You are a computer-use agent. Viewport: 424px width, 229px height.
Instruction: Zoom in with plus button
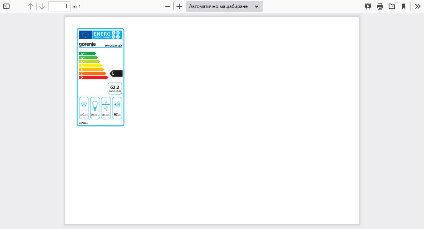tap(179, 6)
